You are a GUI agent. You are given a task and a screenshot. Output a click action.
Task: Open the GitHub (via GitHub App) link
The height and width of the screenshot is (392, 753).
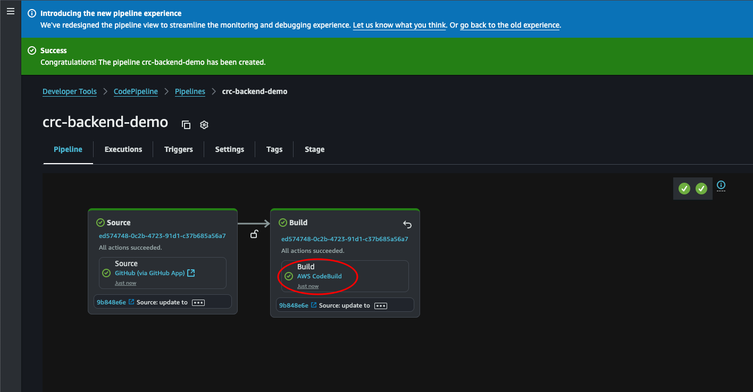tap(150, 273)
